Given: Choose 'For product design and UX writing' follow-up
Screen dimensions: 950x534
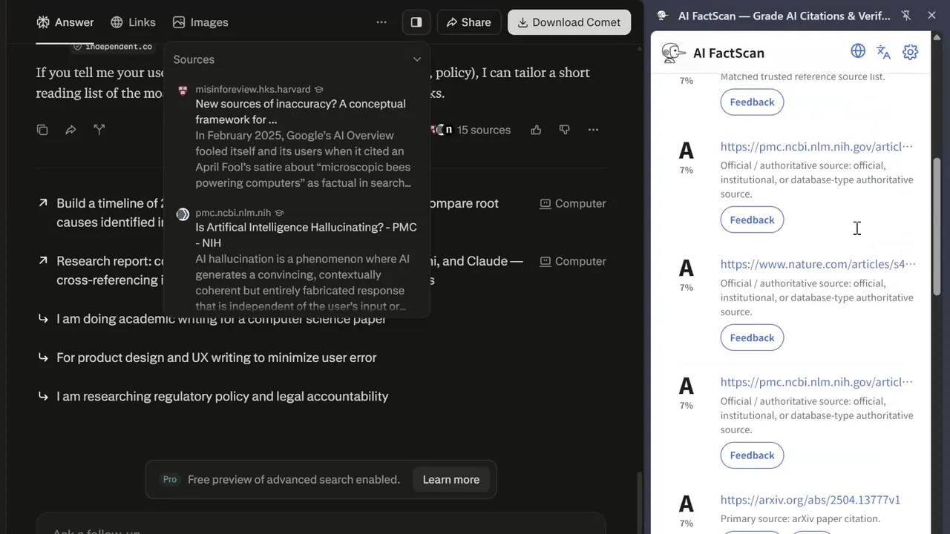Looking at the screenshot, I should coord(216,357).
